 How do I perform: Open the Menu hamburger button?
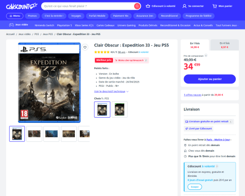tap(15, 16)
